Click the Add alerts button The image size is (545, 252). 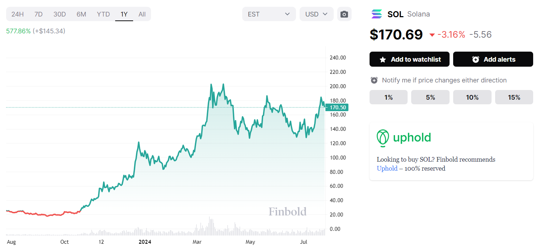point(493,59)
